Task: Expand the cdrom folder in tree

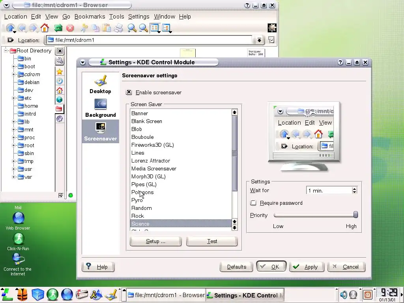Action: point(14,75)
